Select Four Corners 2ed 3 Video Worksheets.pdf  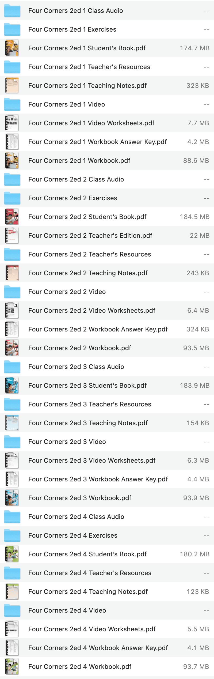92,461
